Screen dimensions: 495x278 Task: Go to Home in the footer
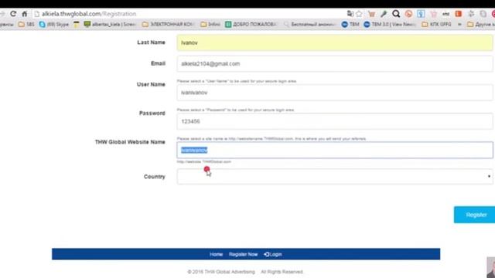click(217, 254)
